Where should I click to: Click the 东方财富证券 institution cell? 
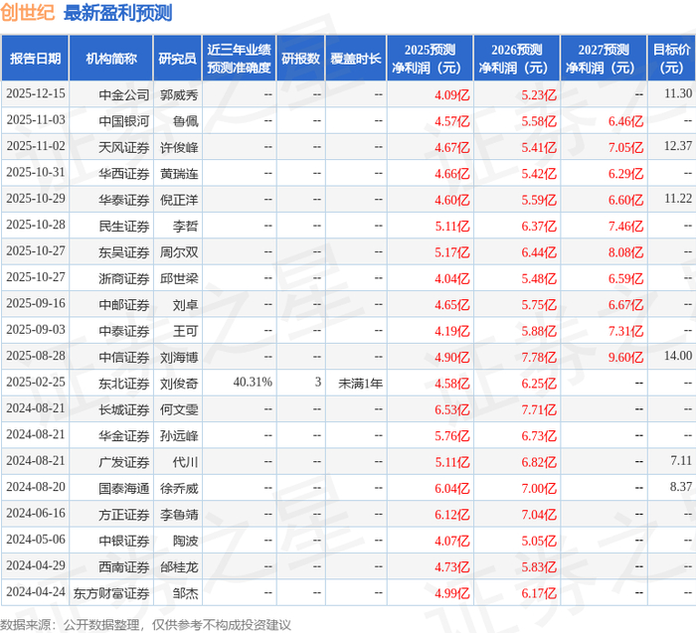(x=111, y=593)
